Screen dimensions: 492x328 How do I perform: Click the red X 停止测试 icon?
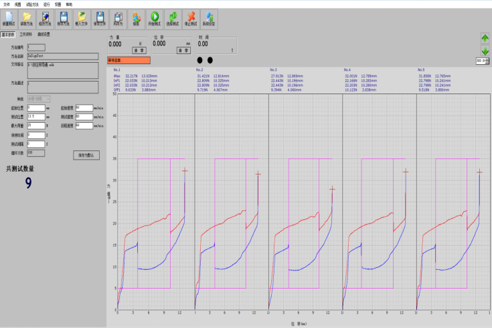[x=191, y=18]
